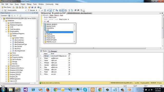Open the Community menu

[49, 4]
